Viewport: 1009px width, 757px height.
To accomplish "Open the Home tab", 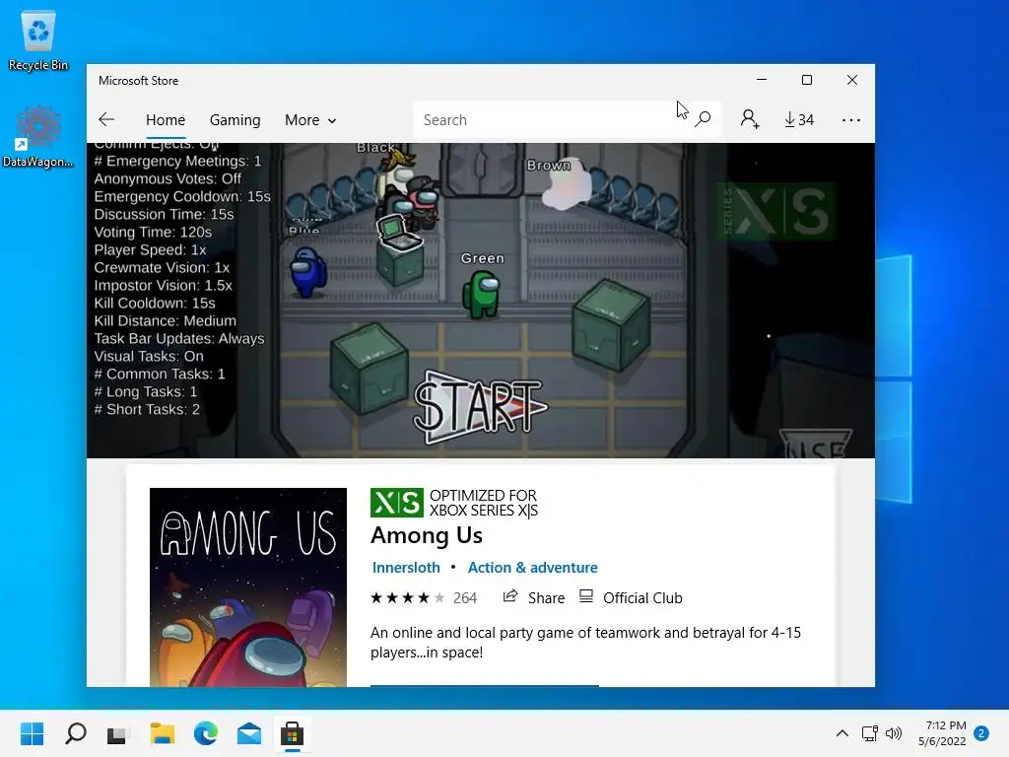I will (166, 119).
